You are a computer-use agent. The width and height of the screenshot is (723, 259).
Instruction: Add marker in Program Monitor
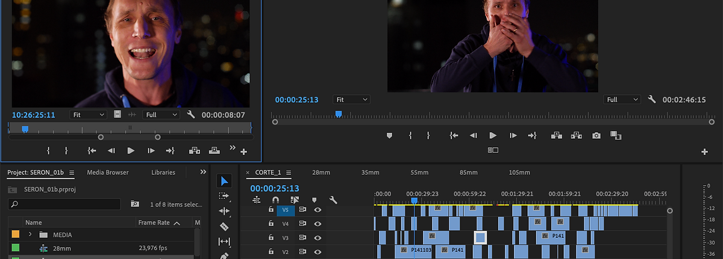pos(389,136)
